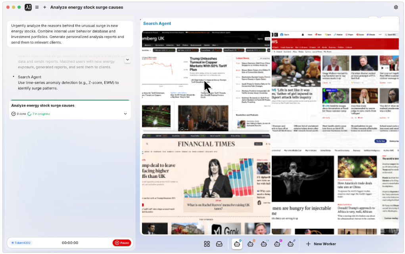The image size is (405, 254).
Task: Click the user prompt message bubble
Action: 70,34
